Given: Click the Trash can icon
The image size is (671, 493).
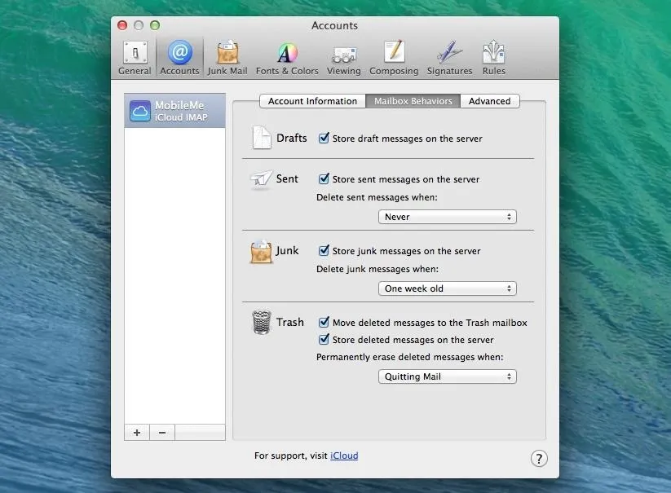Looking at the screenshot, I should [x=262, y=323].
